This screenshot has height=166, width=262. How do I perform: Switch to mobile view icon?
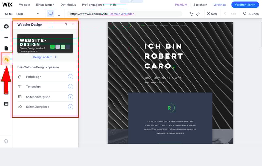[x=59, y=14]
